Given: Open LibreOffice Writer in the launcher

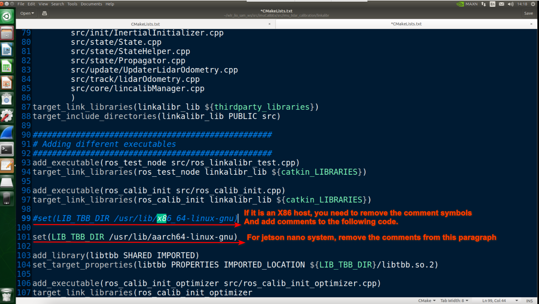Looking at the screenshot, I should [7, 50].
